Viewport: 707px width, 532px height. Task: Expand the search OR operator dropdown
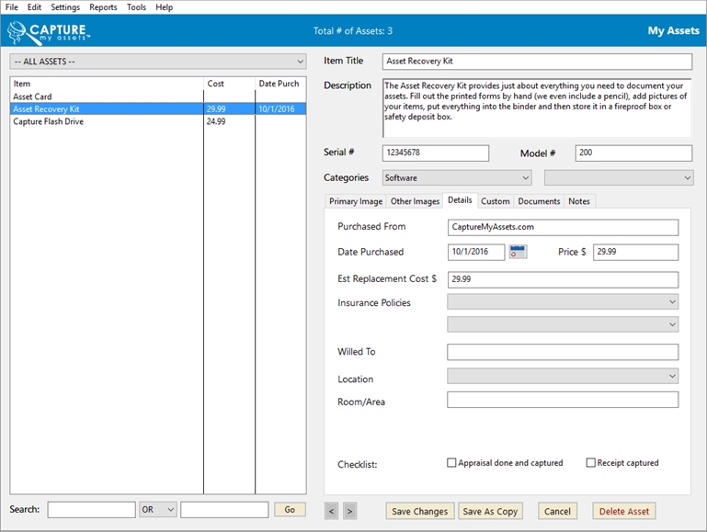[x=157, y=510]
